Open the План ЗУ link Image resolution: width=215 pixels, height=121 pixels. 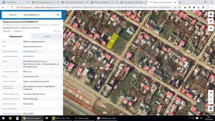click(x=7, y=31)
